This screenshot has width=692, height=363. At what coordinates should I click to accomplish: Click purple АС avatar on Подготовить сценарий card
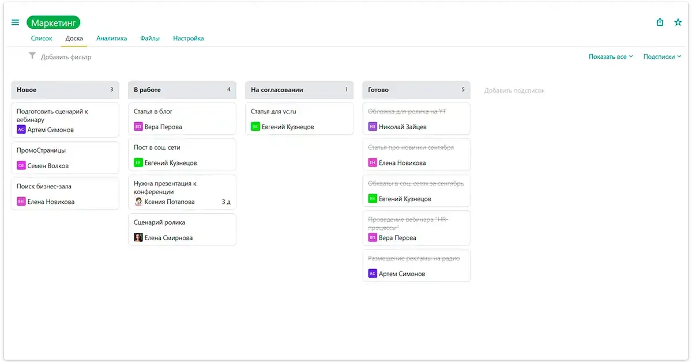(21, 130)
